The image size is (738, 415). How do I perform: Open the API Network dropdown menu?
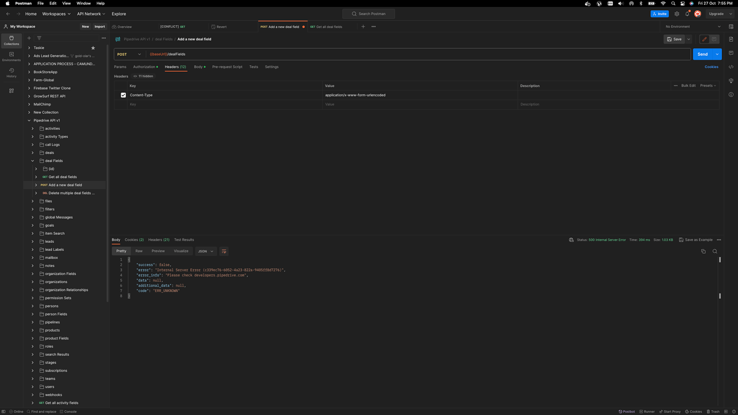pos(91,14)
